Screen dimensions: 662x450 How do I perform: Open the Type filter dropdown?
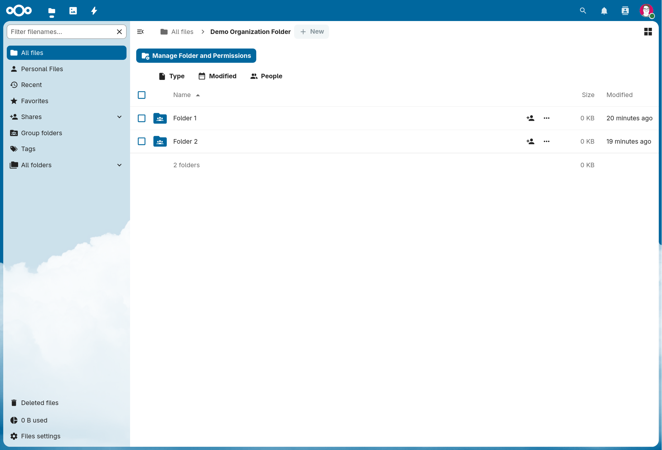coord(172,76)
